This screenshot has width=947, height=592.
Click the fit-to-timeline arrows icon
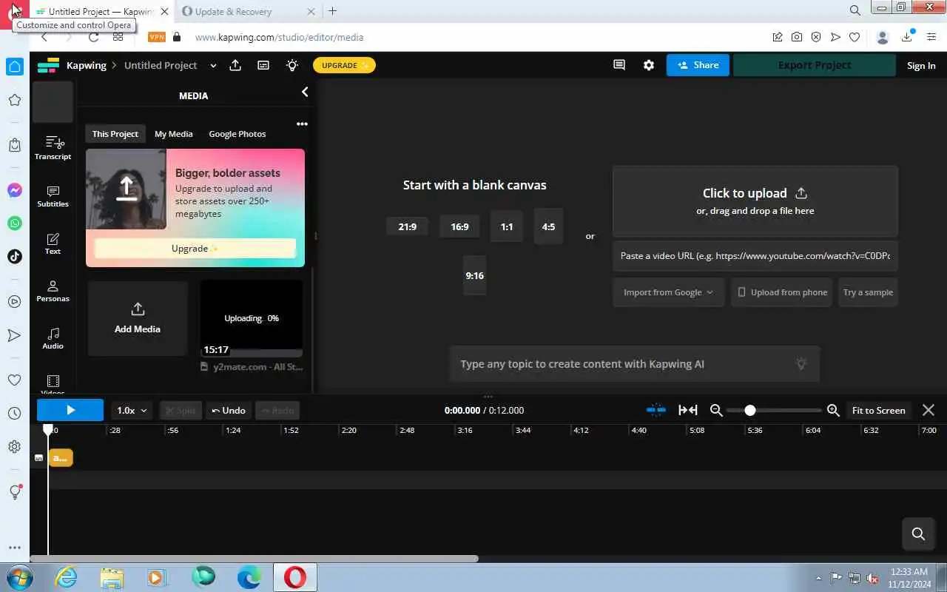(x=688, y=410)
